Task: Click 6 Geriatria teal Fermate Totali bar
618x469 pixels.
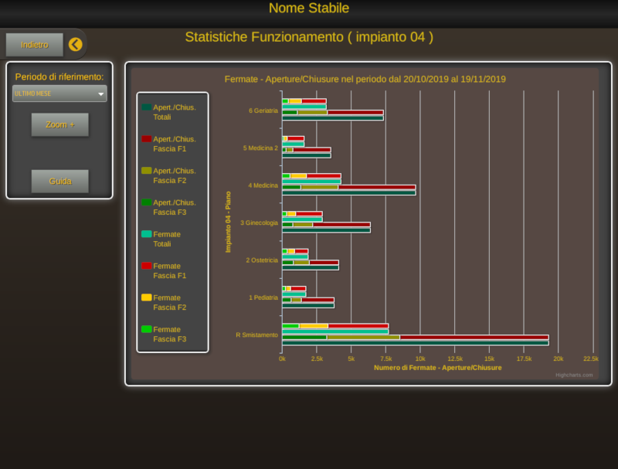Action: click(304, 107)
